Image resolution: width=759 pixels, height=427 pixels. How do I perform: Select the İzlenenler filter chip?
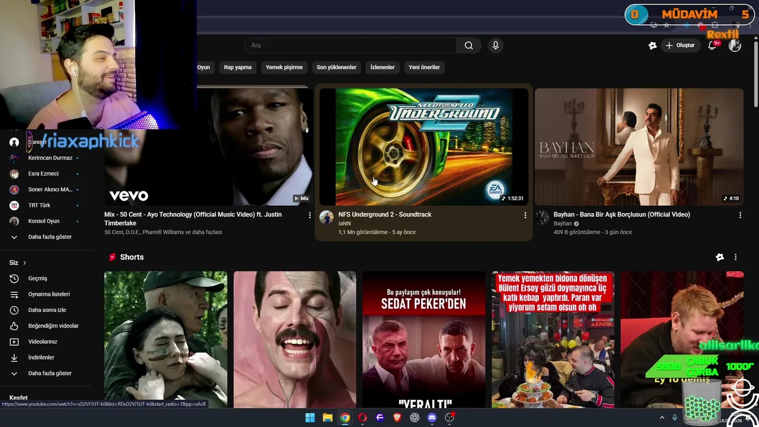(x=382, y=68)
